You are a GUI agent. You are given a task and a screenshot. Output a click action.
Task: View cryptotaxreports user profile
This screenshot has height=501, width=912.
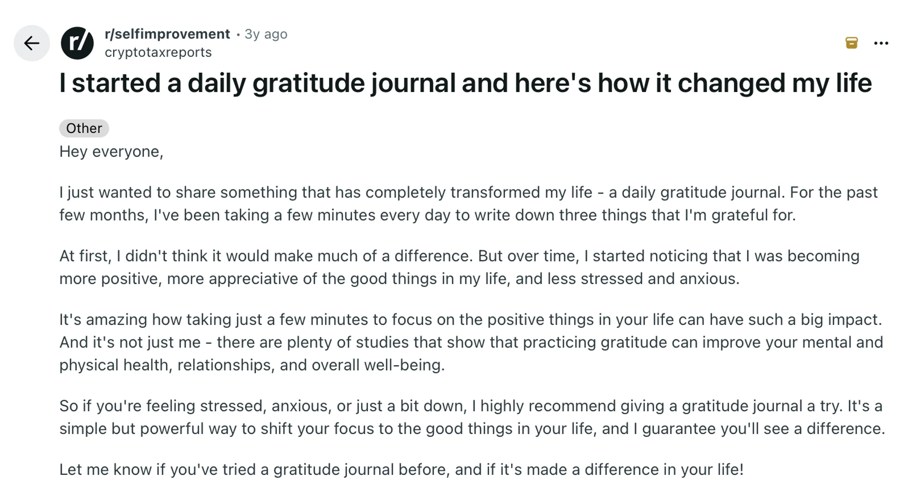coord(158,52)
